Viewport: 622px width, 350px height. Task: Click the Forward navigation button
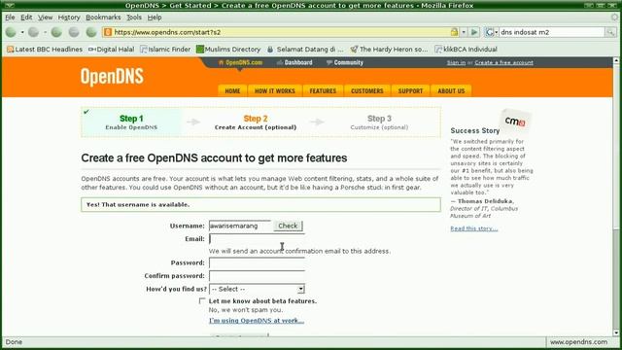tap(34, 32)
